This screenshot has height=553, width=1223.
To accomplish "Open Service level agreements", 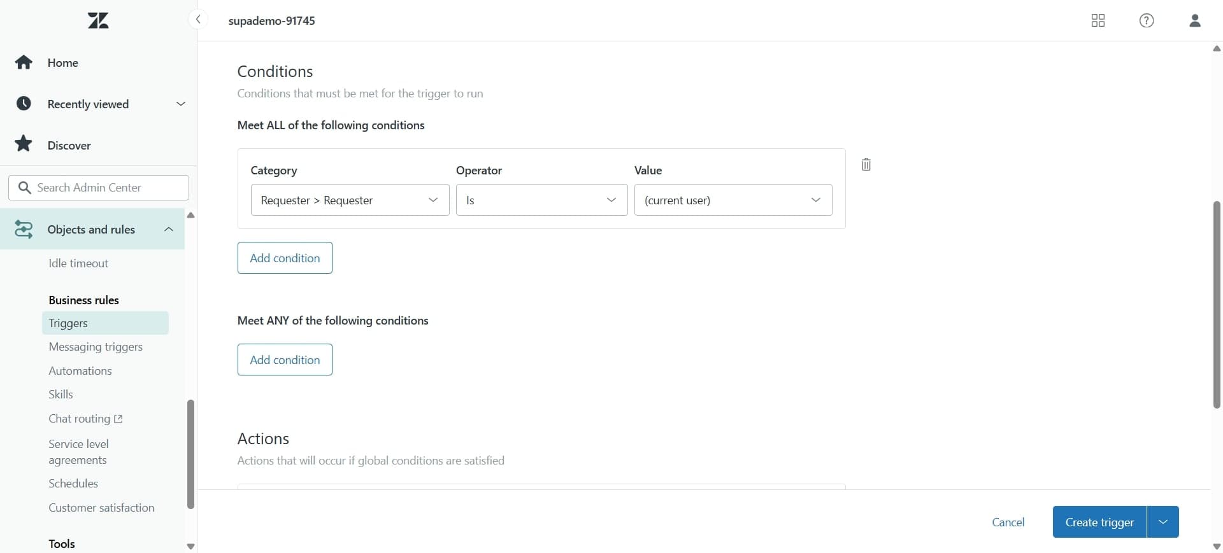I will [78, 452].
